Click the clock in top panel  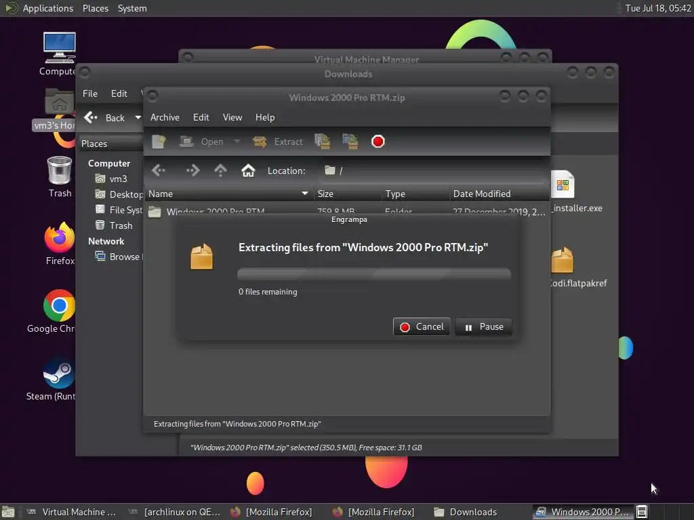[x=657, y=8]
